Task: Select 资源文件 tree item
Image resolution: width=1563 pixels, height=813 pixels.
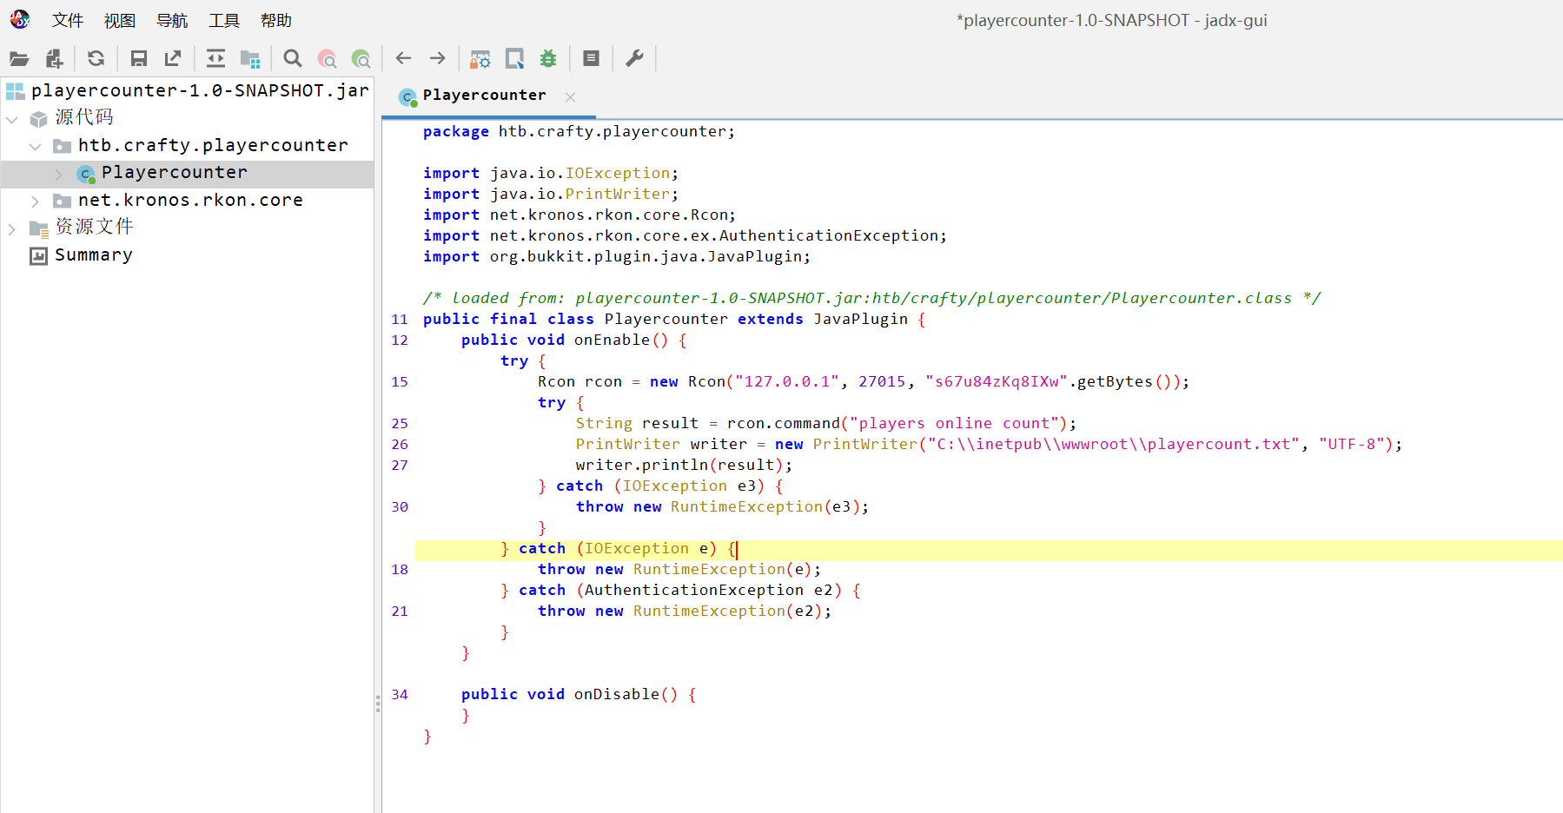Action: 94,227
